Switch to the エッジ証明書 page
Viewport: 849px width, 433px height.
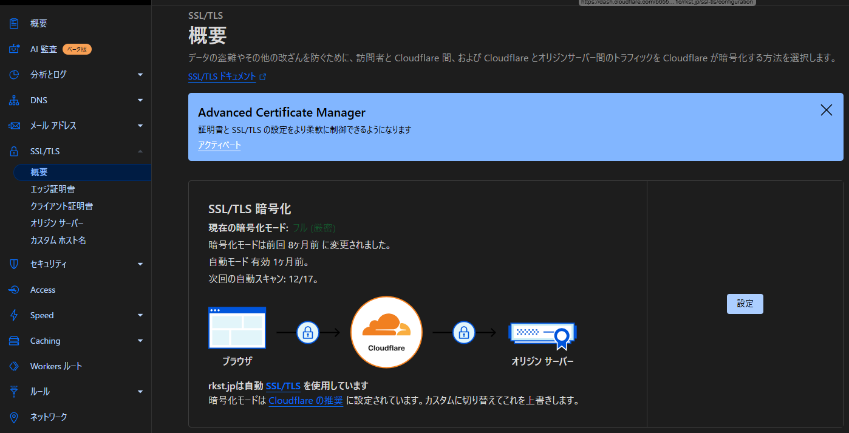54,188
